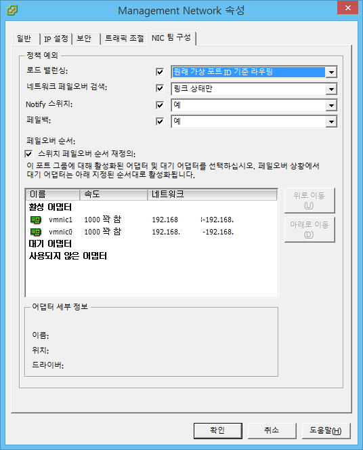Click the vSphere icon in title bar
The image size is (363, 450).
(12, 10)
